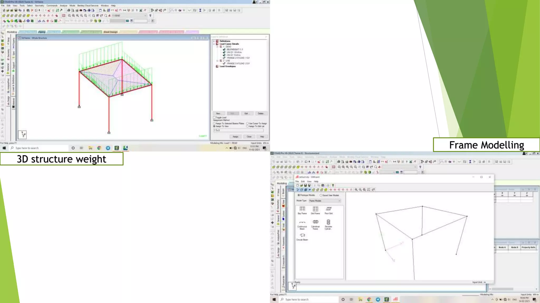
Task: Click the Reverse Cylindrical Frame icon
Action: tap(328, 222)
